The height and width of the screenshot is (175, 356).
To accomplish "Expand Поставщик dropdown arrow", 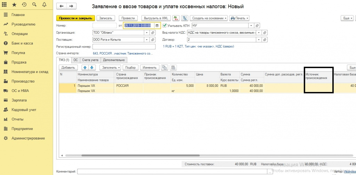I will (x=147, y=40).
